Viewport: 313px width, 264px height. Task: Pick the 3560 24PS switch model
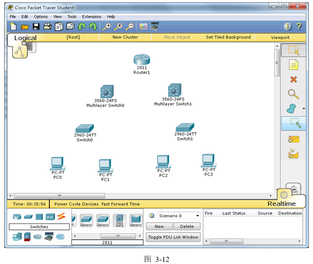119,220
